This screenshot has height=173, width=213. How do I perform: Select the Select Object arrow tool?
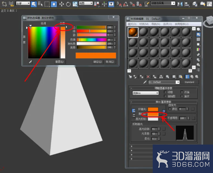(x=33, y=4)
